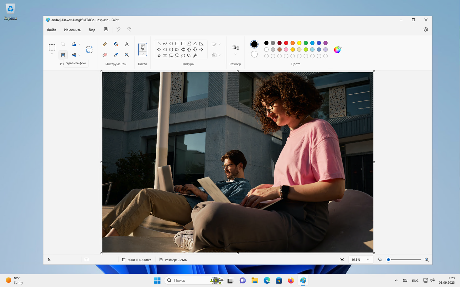Open the 16,5% zoom level dropdown
Screen dimensions: 460x287
click(x=361, y=260)
